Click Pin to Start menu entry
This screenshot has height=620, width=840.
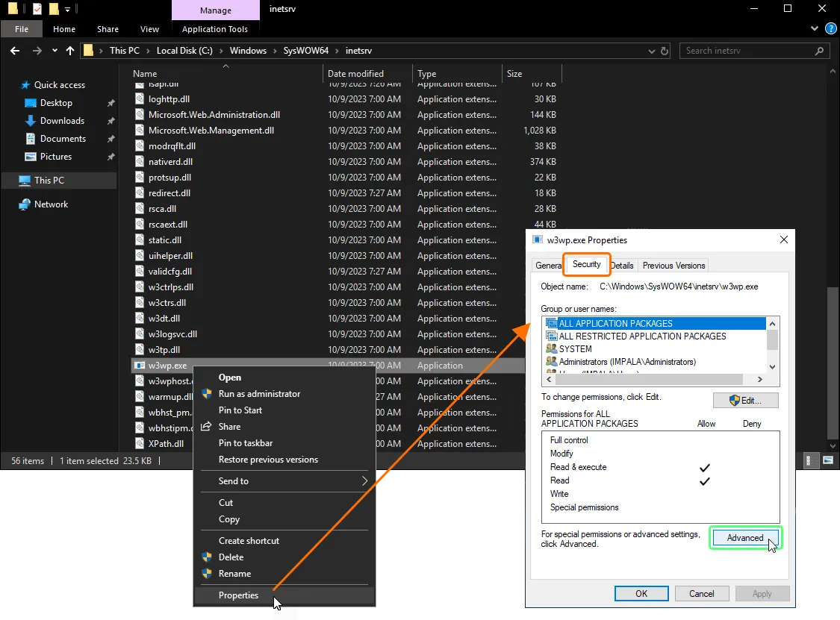click(x=284, y=410)
